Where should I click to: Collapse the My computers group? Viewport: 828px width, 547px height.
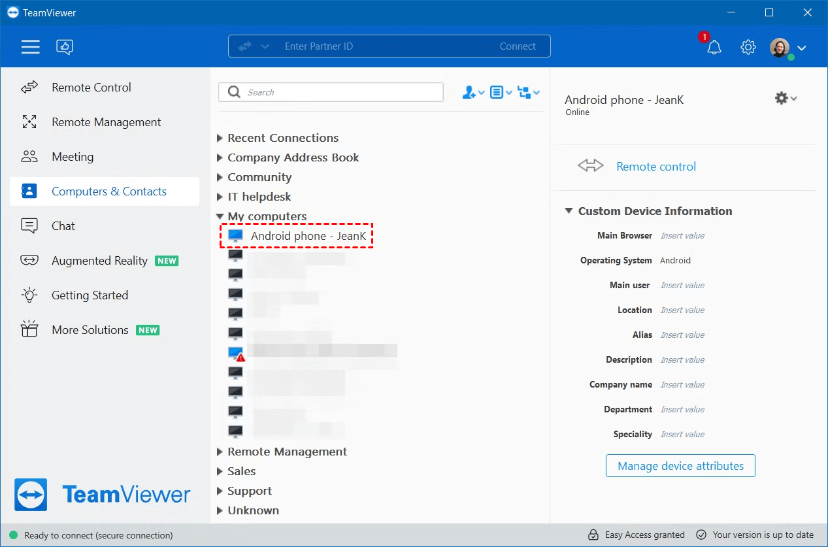point(220,216)
